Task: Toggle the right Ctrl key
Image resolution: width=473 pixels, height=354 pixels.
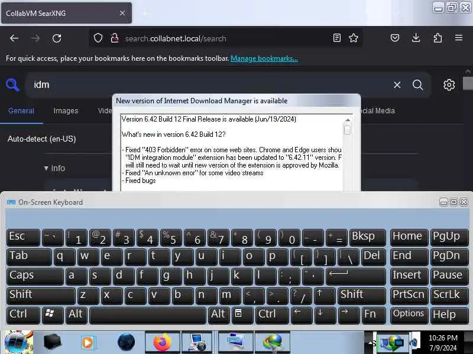Action: (x=272, y=315)
